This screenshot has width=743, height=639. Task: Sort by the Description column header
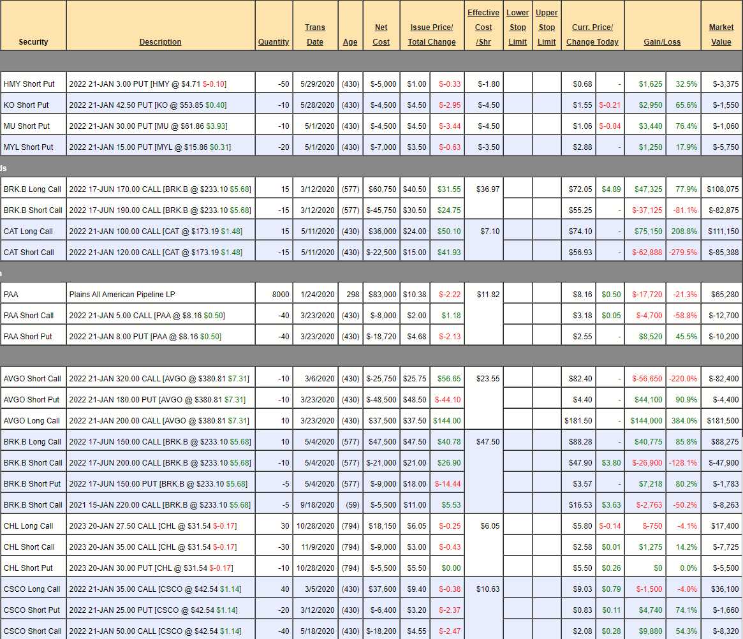[160, 42]
